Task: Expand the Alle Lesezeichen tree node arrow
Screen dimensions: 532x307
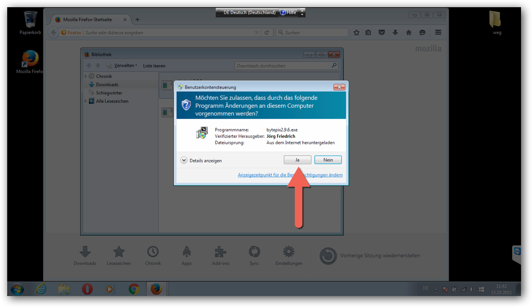Action: click(x=86, y=101)
